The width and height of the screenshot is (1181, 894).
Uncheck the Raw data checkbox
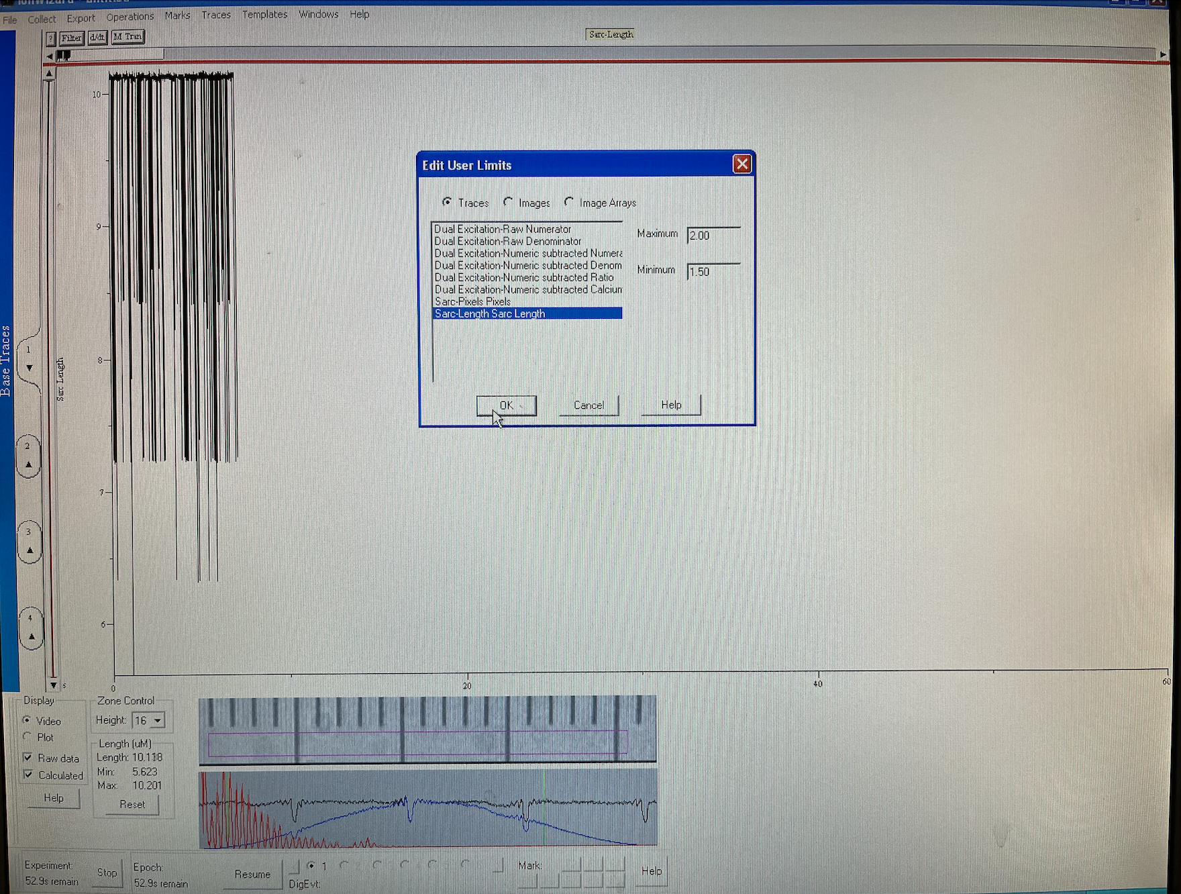[28, 757]
